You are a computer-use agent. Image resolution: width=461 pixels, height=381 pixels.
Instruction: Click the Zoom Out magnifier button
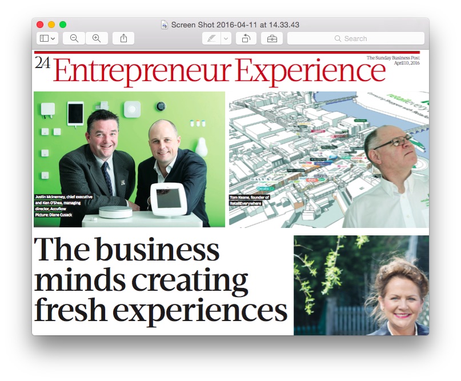(x=74, y=38)
